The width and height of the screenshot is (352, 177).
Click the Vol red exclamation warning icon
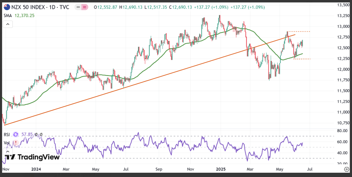(x=16, y=143)
